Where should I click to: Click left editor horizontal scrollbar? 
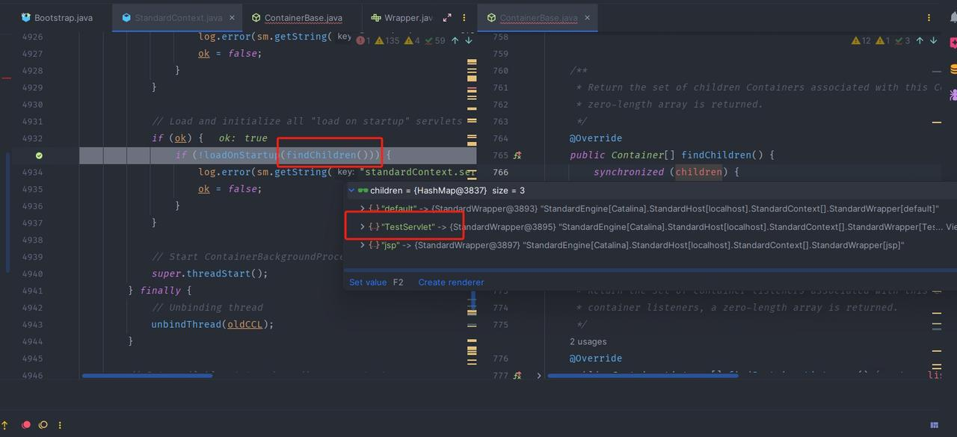coord(147,376)
